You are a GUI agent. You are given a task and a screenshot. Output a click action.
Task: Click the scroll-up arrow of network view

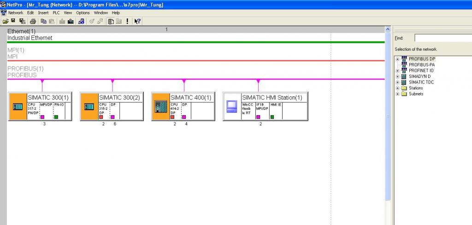point(388,30)
